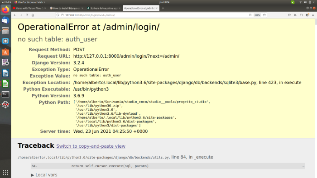Screen dimensions: 317x178
Task: Open volume indicator in system tray
Action: [x=305, y=2]
